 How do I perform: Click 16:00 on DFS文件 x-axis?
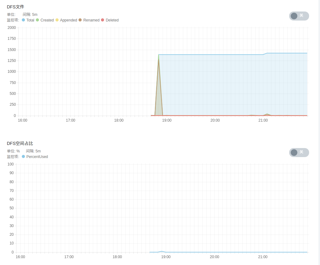click(x=22, y=121)
